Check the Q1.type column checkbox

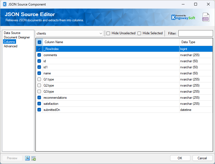coord(39,79)
